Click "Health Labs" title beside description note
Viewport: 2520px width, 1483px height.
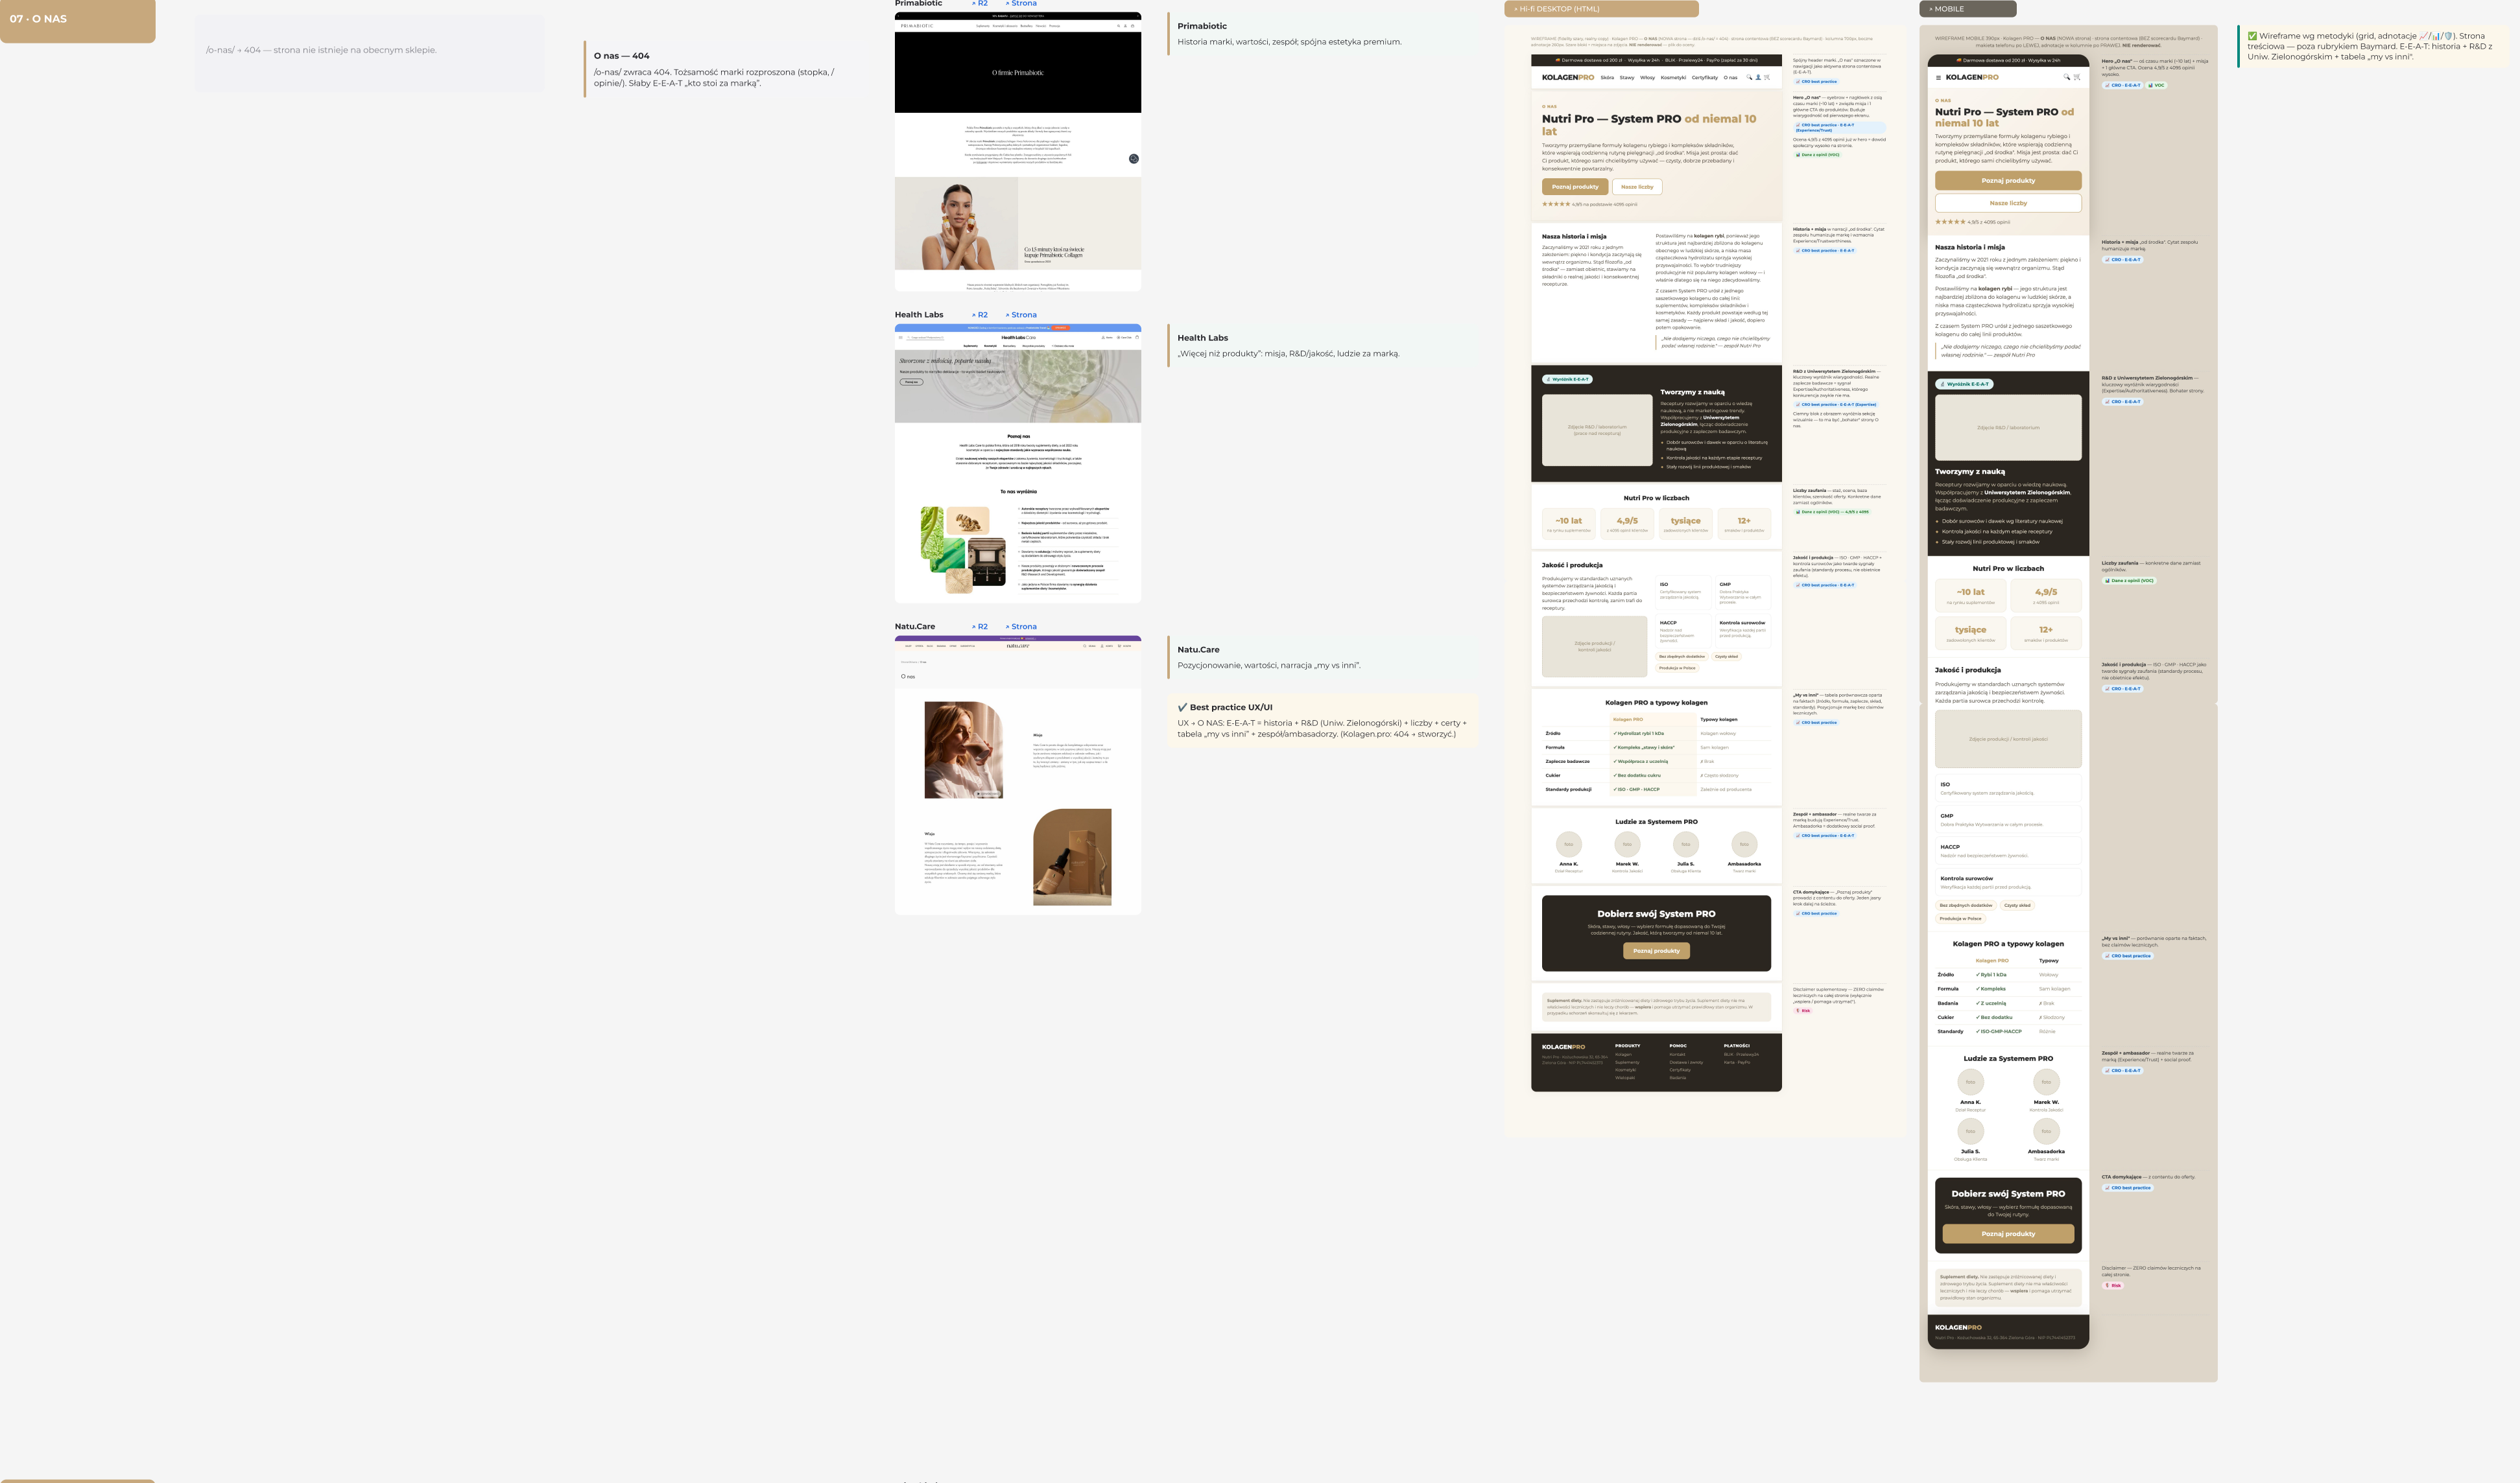(x=1203, y=338)
